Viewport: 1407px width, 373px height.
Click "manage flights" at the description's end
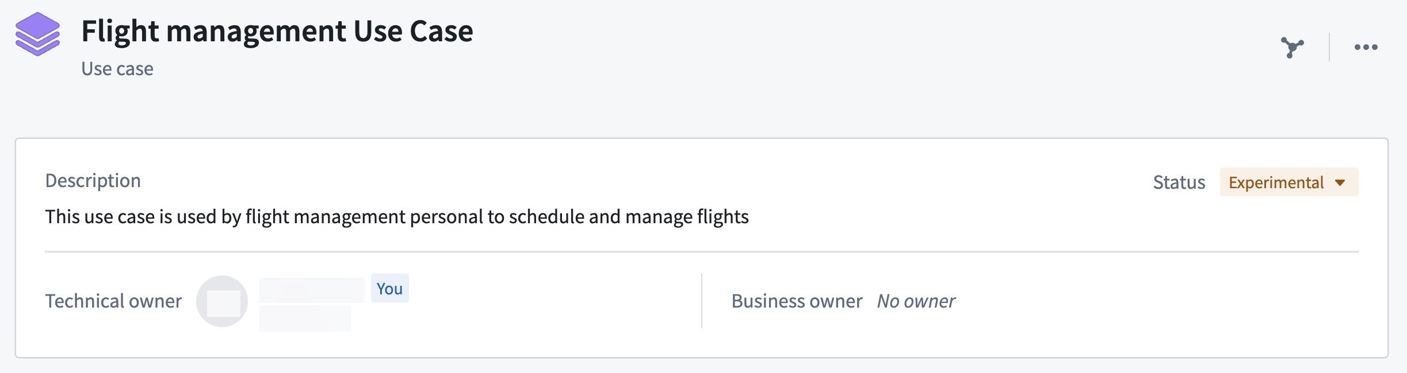[687, 217]
